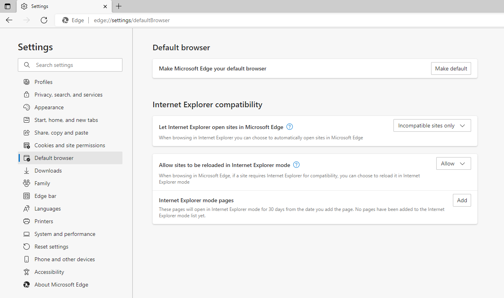The height and width of the screenshot is (298, 504).
Task: Click Make default button
Action: pyautogui.click(x=451, y=68)
